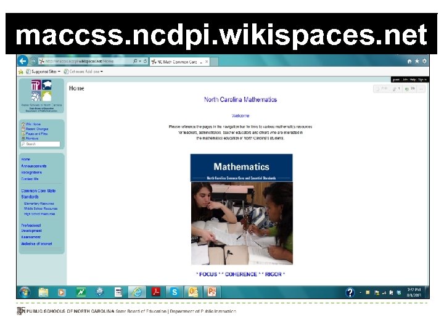Open the media player taskbar icon
The width and height of the screenshot is (444, 333).
62,292
